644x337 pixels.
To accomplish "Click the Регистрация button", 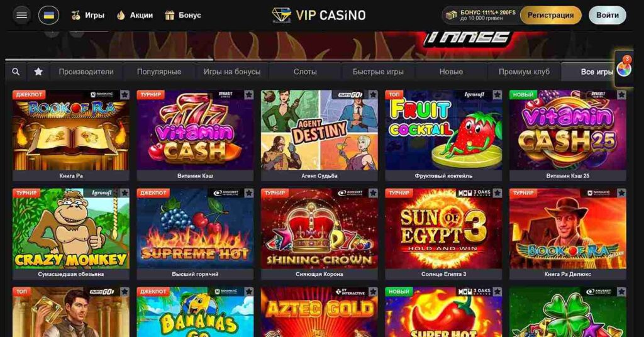I will tap(550, 15).
